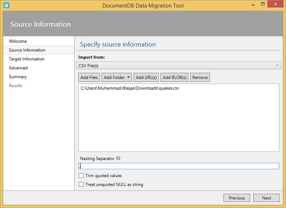The image size is (286, 208).
Task: Check Treat unquoted NULL as string
Action: pos(82,184)
